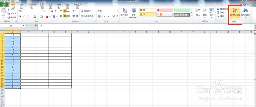The height and width of the screenshot is (107, 256).
Task: Click the Paste (粘贴) clipboard icon
Action: click(x=3, y=11)
